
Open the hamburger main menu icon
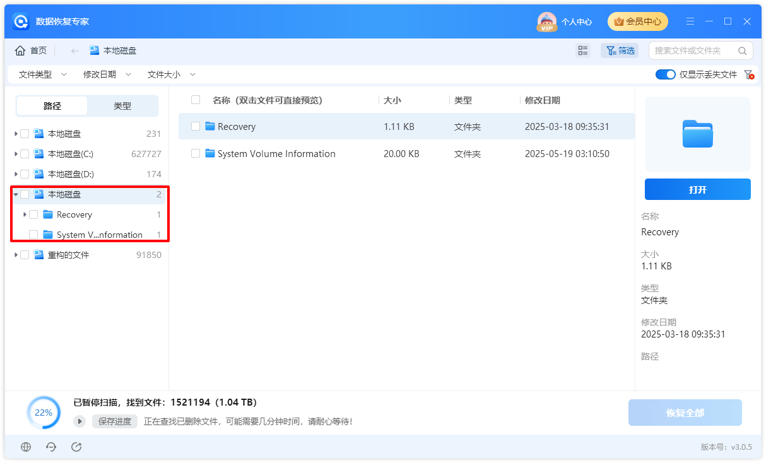click(x=691, y=21)
